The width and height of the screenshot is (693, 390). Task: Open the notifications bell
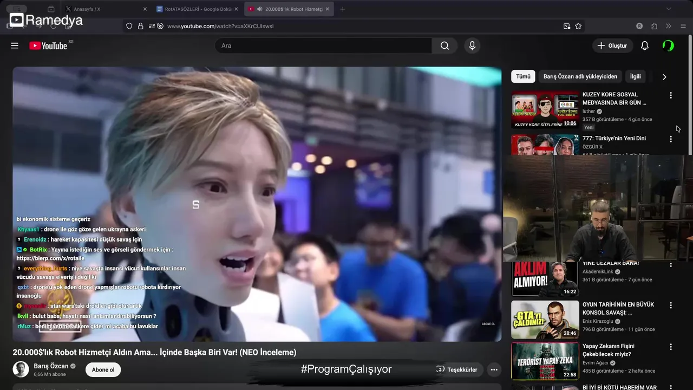click(644, 45)
